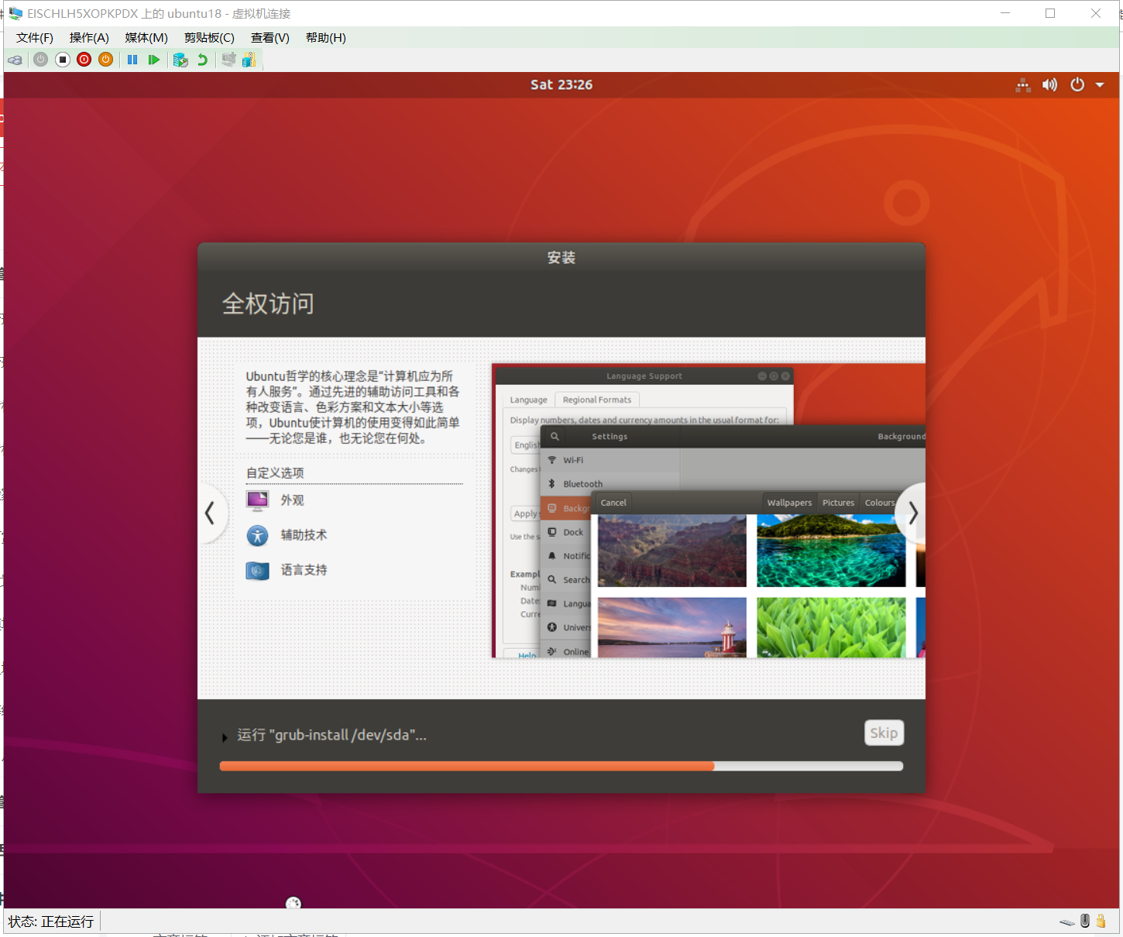Click the greyed-out Start power icon
This screenshot has width=1123, height=937.
click(41, 60)
